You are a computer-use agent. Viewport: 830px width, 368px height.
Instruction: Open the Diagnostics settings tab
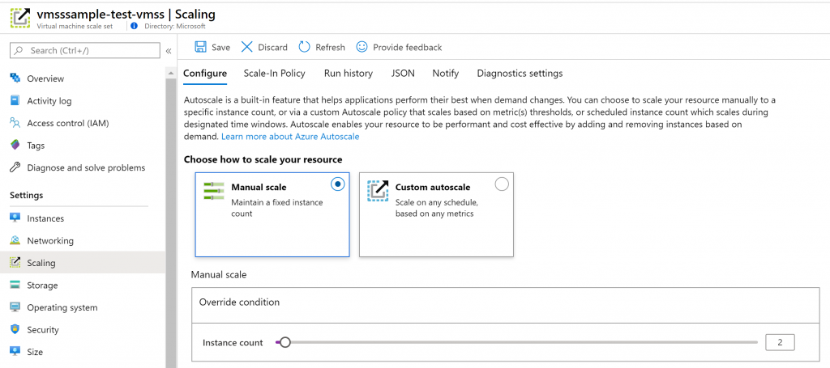click(x=520, y=74)
